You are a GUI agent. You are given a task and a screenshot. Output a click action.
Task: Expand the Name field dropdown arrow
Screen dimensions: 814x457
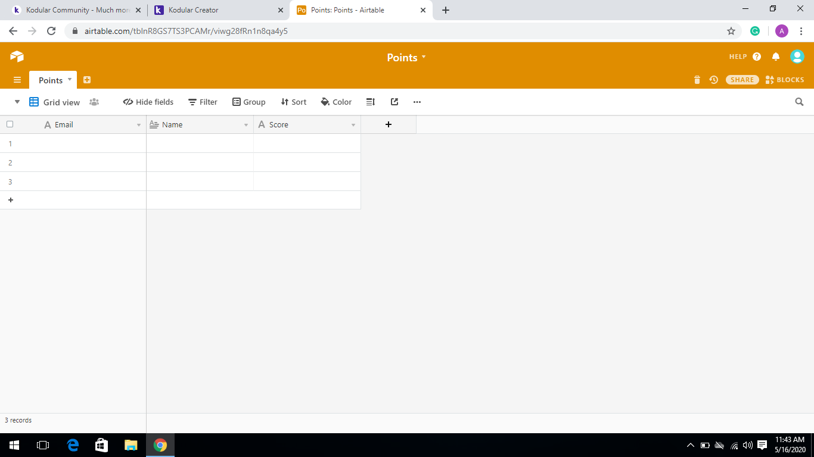tap(246, 125)
